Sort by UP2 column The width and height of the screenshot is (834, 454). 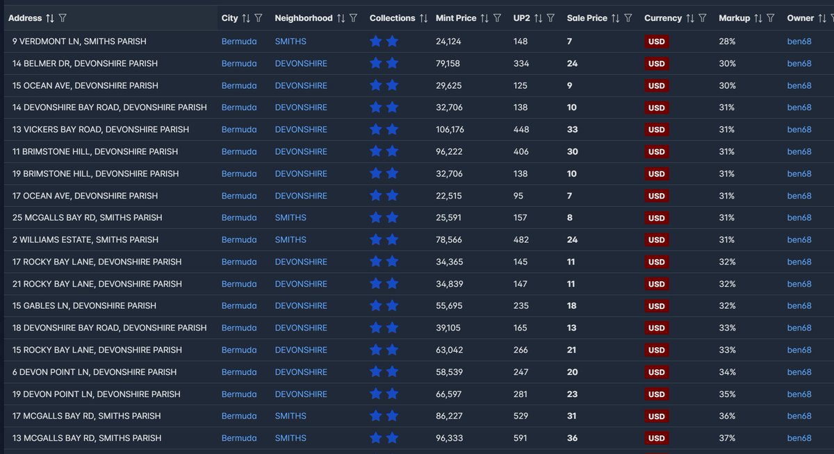538,18
